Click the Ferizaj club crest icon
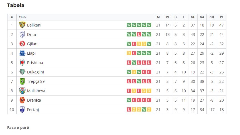 [22, 110]
